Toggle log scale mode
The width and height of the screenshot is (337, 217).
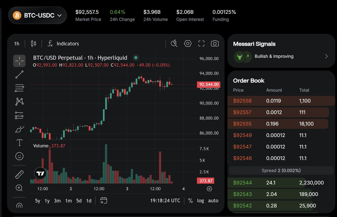click(201, 200)
